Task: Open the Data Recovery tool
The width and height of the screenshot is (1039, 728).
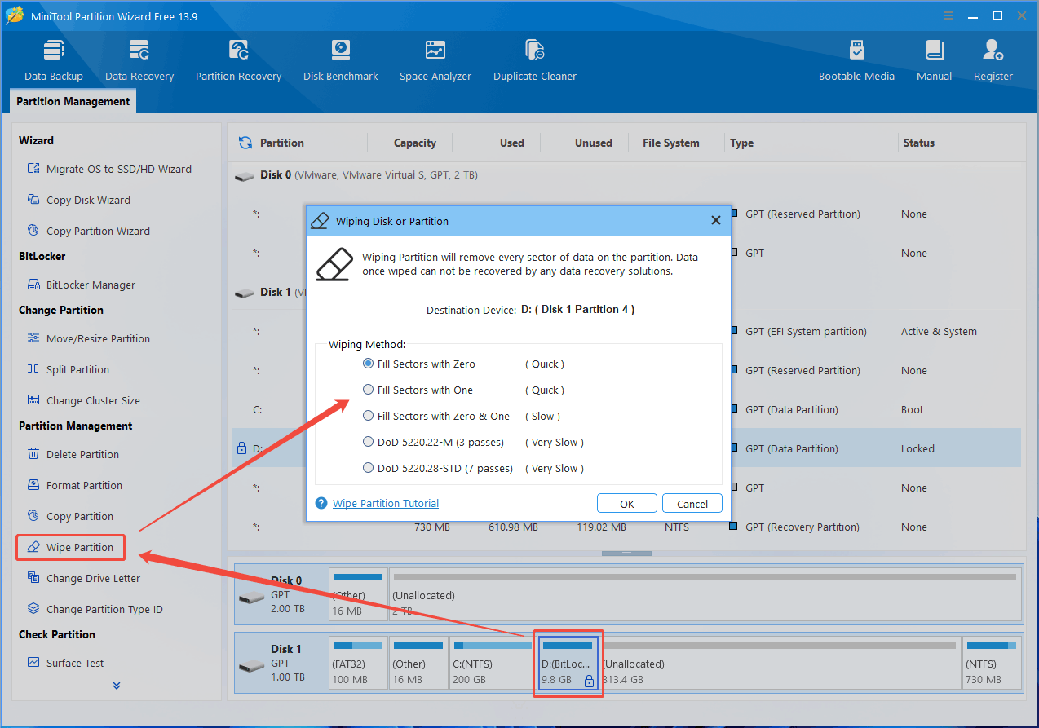Action: coord(139,60)
